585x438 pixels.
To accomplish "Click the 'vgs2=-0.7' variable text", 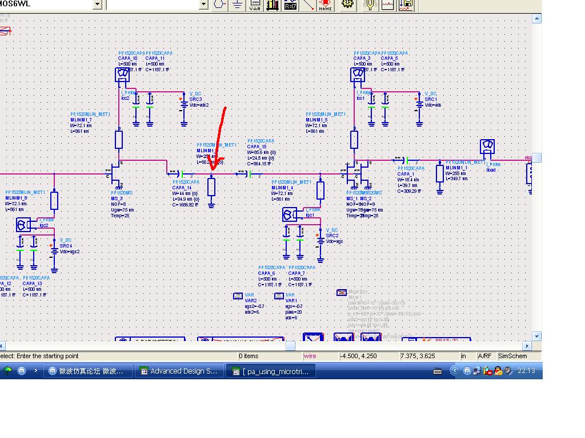I will (254, 306).
